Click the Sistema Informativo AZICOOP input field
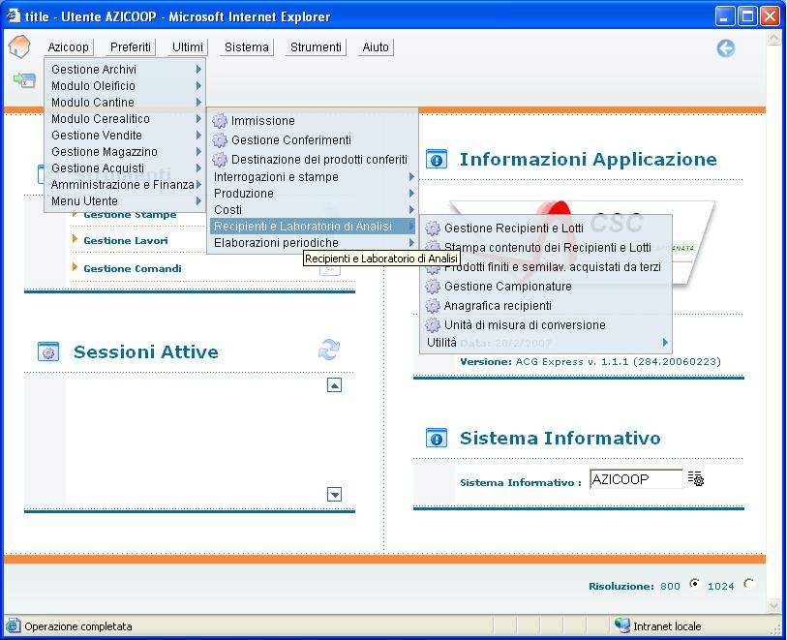Viewport: 787px width, 640px height. point(636,479)
